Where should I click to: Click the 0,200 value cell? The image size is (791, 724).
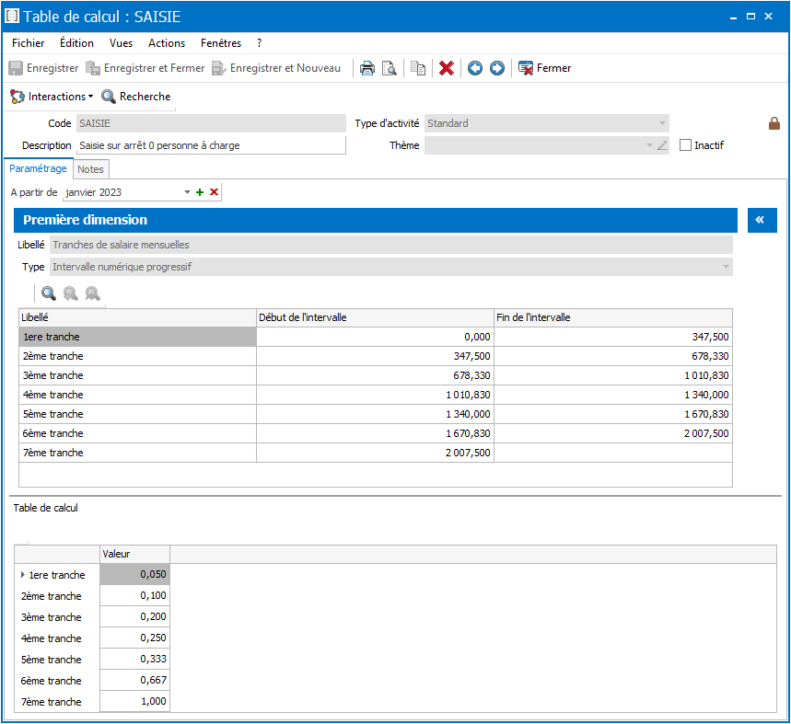[134, 616]
